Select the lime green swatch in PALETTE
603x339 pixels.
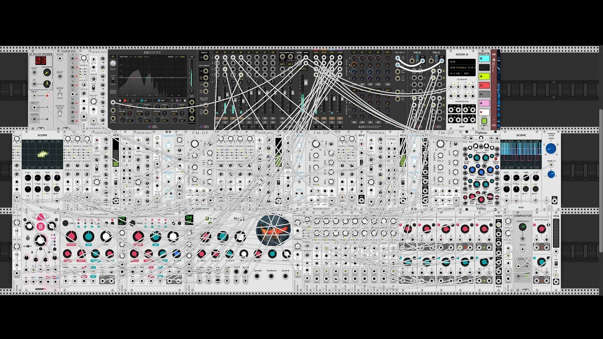tap(484, 76)
